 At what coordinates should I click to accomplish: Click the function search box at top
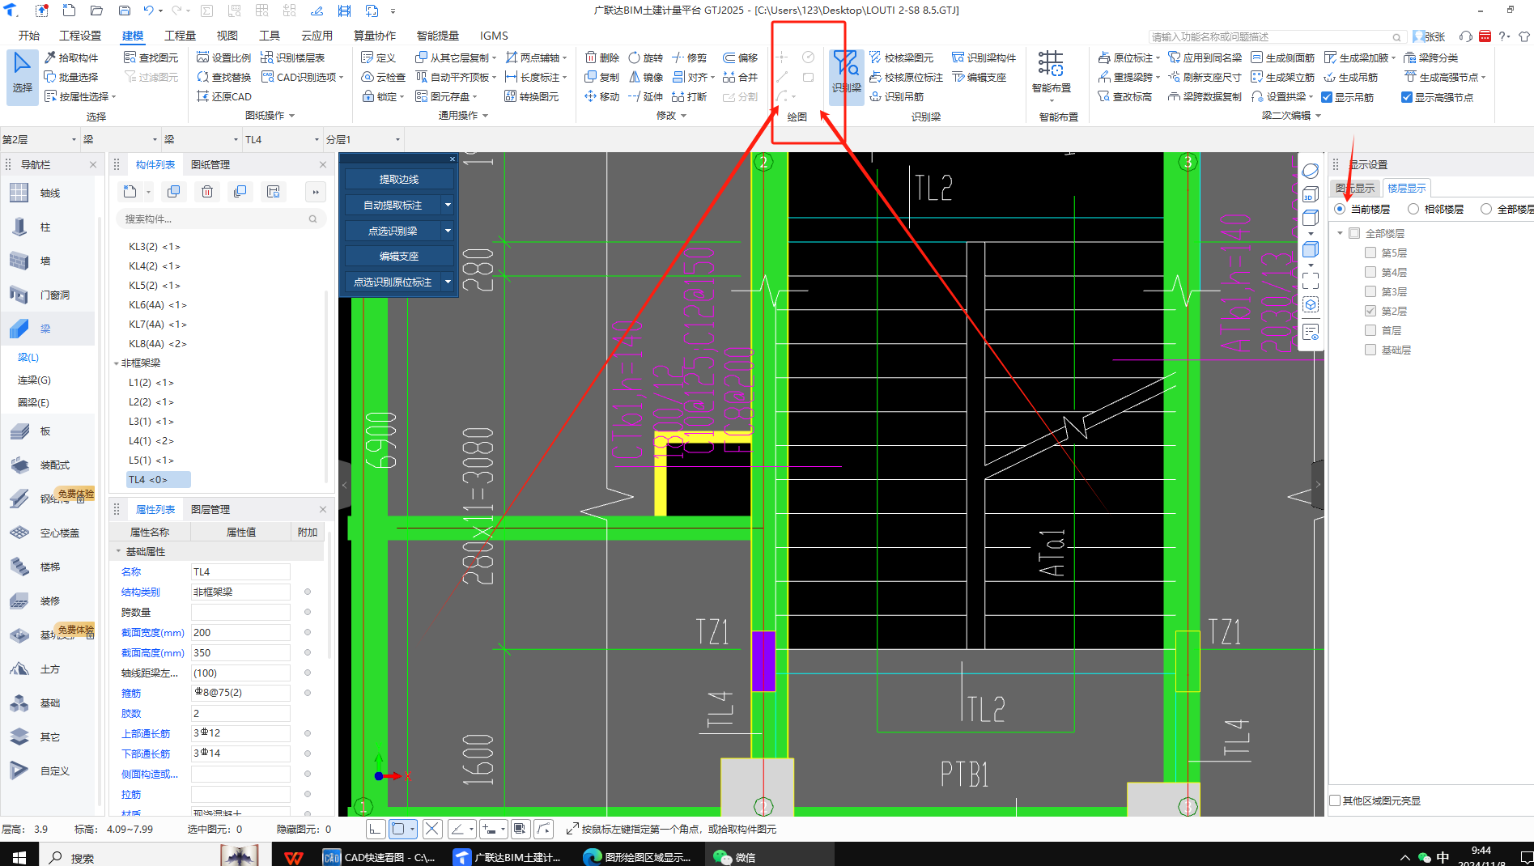click(1276, 36)
